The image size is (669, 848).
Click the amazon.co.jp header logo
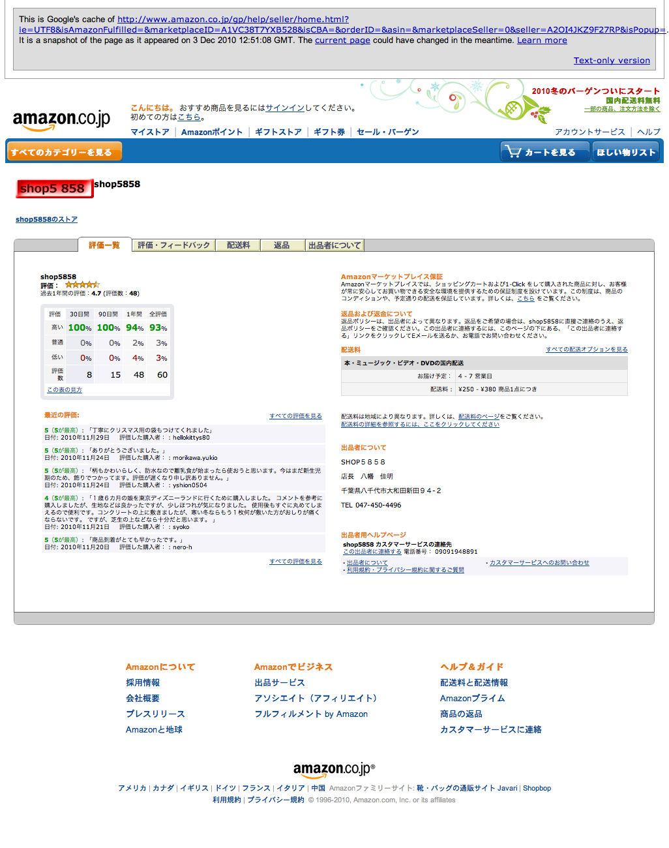(x=61, y=119)
